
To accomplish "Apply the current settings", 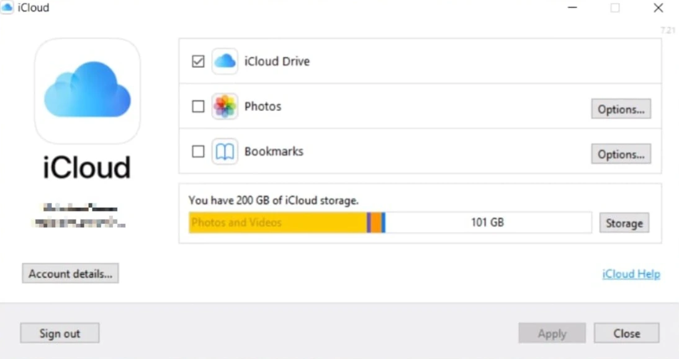I will [x=551, y=333].
